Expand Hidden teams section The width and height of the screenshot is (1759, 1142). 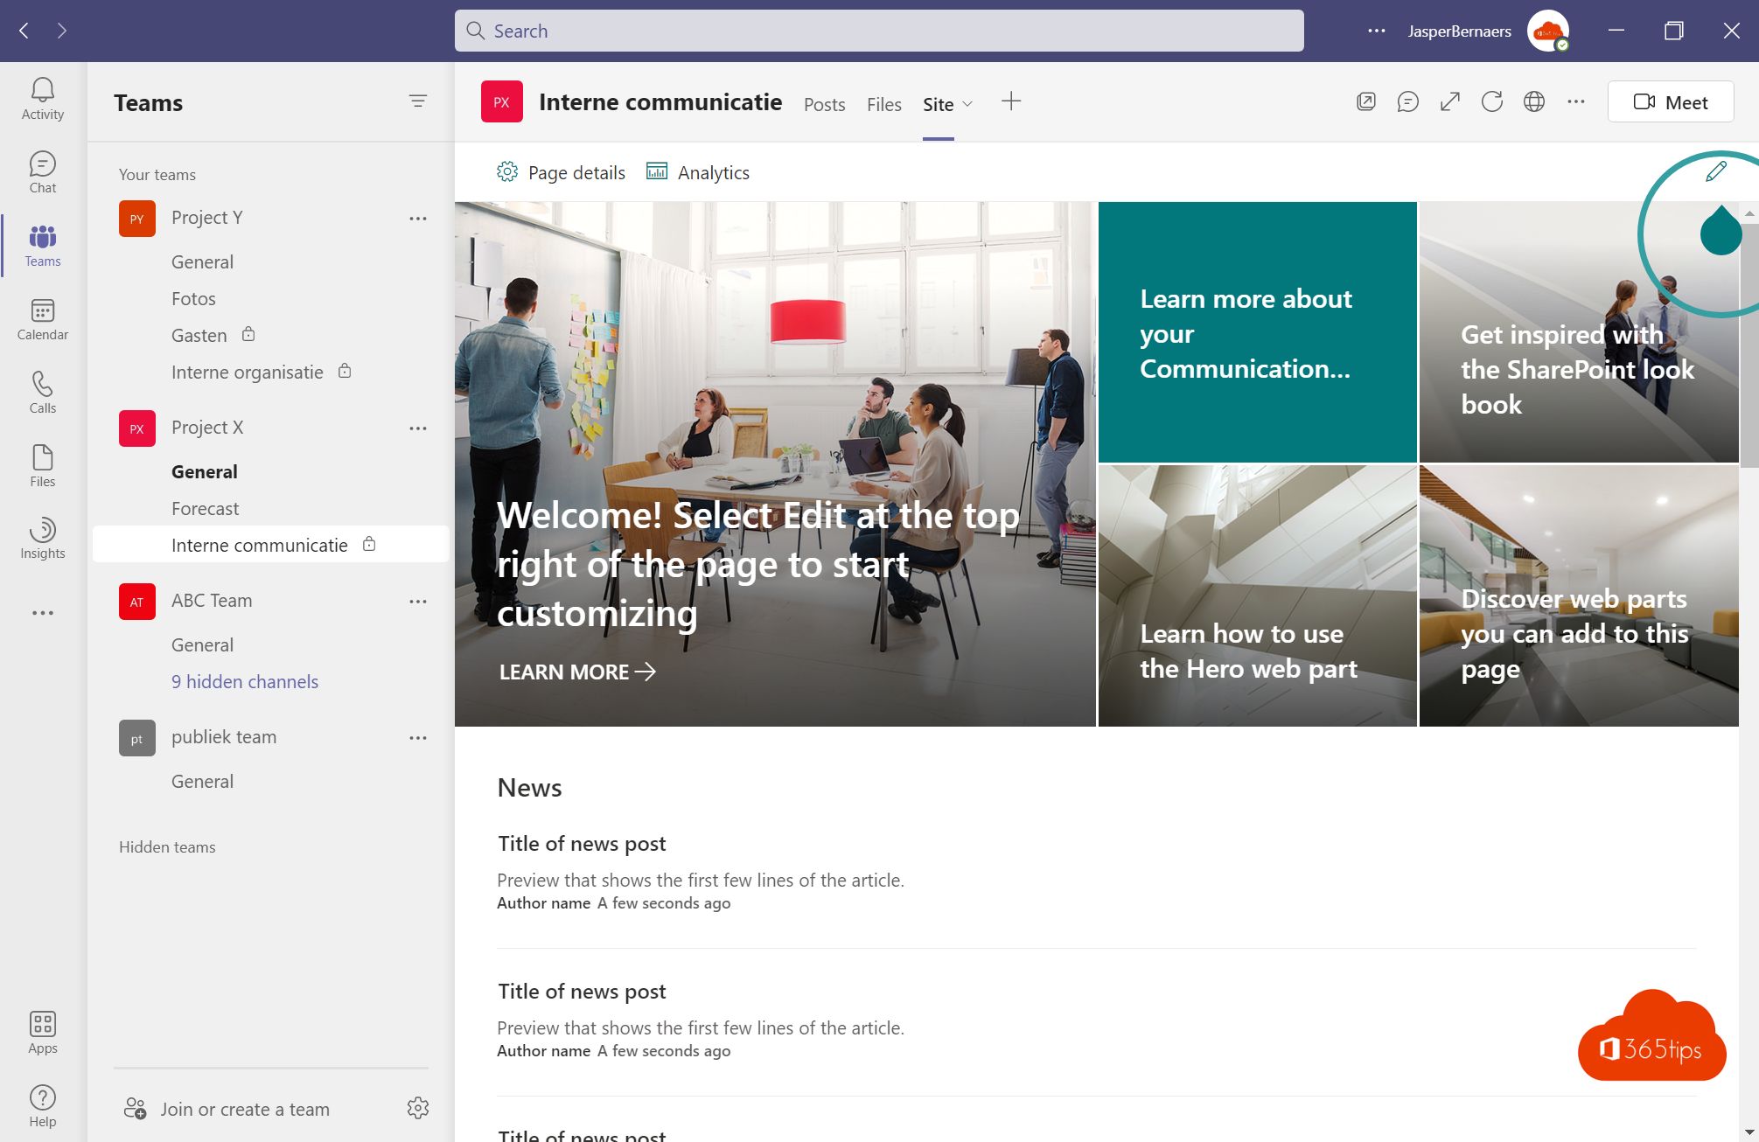[167, 846]
